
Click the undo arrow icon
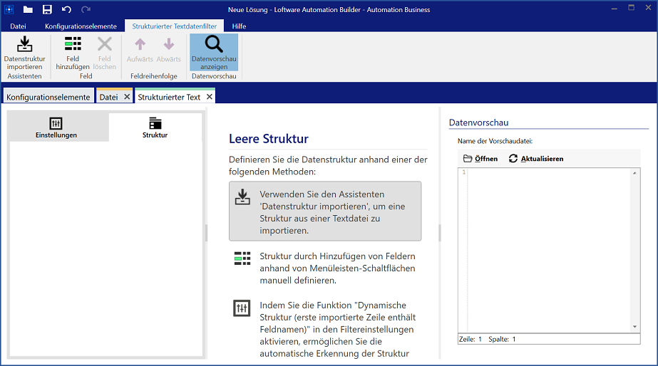[66, 9]
